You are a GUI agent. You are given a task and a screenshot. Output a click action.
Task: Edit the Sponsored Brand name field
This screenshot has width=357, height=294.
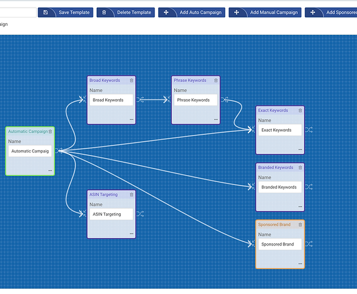[x=280, y=244]
